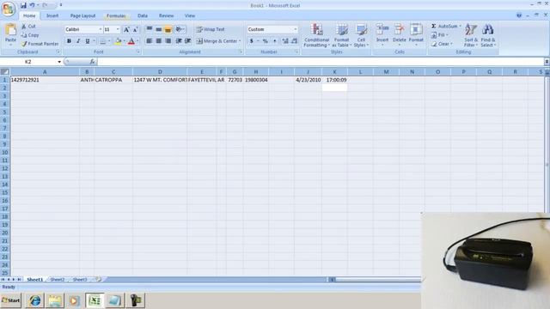Click the Insert cells button
This screenshot has width=550, height=309.
[382, 34]
